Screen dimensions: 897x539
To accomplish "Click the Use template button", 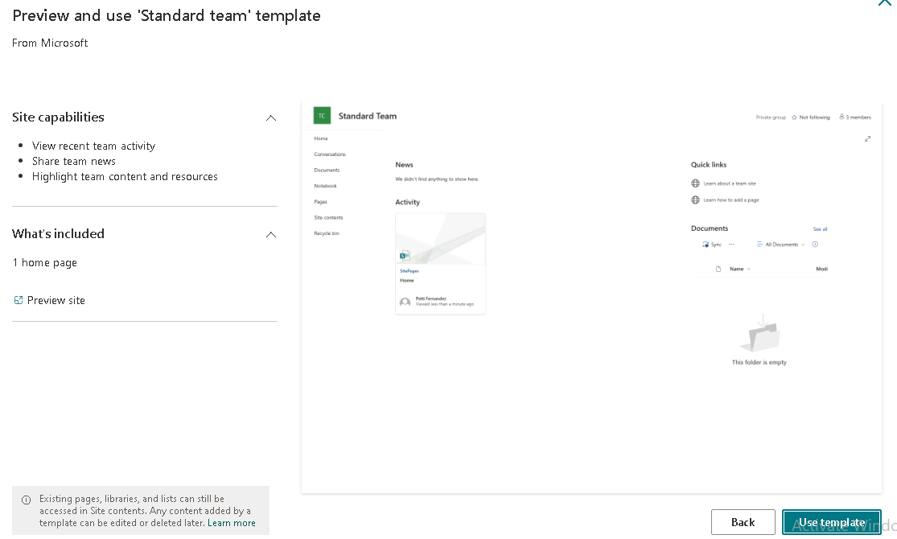I will [832, 522].
